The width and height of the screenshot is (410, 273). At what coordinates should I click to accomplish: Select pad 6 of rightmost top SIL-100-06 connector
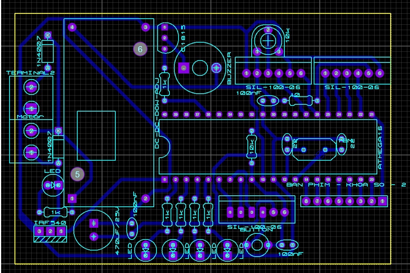380,73
